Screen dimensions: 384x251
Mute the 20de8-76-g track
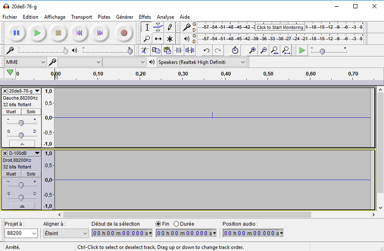11,112
